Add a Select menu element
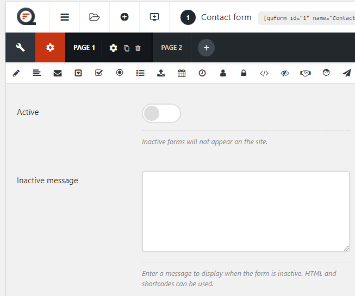This screenshot has height=296, width=355. point(78,73)
